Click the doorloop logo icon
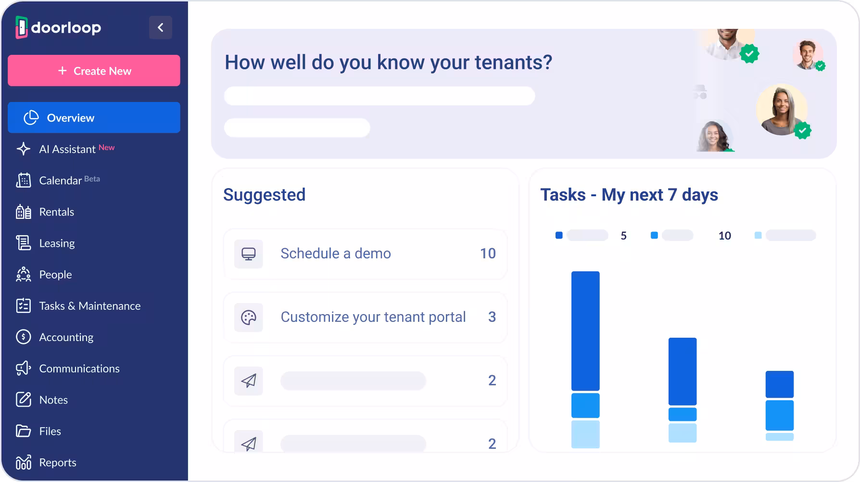Viewport: 860px width, 482px height. (22, 27)
